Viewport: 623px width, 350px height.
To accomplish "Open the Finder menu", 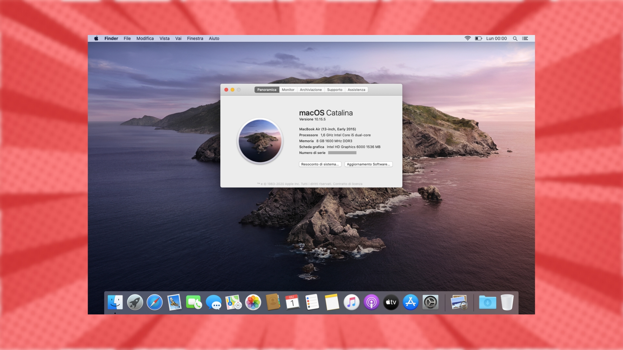I will coord(111,38).
